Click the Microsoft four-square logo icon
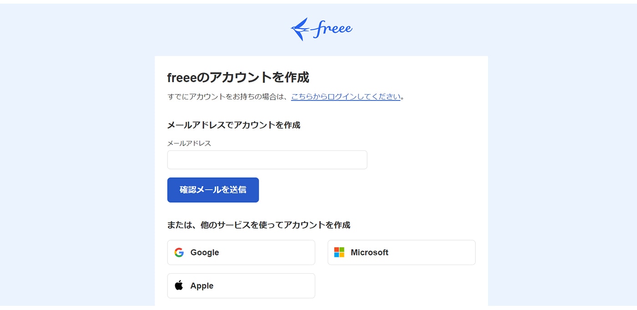 pyautogui.click(x=339, y=253)
